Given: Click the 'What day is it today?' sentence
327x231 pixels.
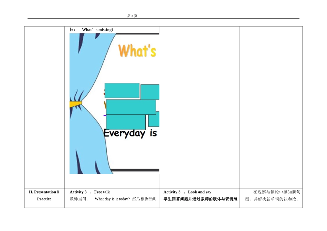Looking at the screenshot, I should pyautogui.click(x=112, y=199).
